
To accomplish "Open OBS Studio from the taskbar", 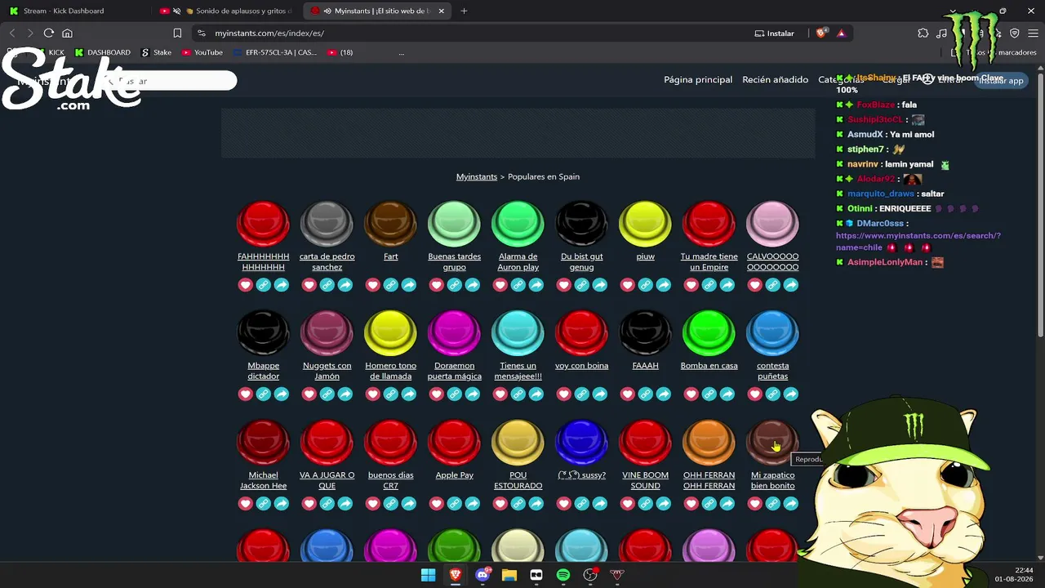I will coord(590,575).
